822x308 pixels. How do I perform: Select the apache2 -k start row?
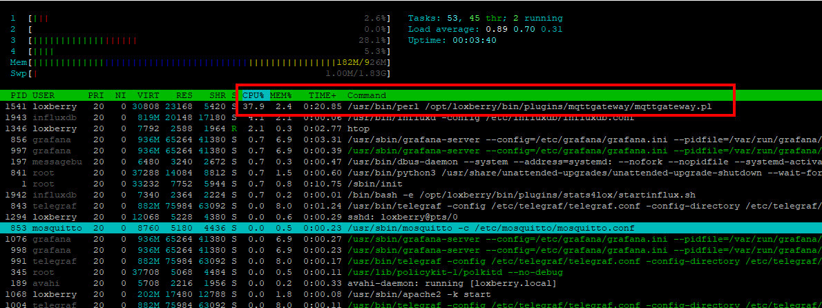click(x=411, y=294)
